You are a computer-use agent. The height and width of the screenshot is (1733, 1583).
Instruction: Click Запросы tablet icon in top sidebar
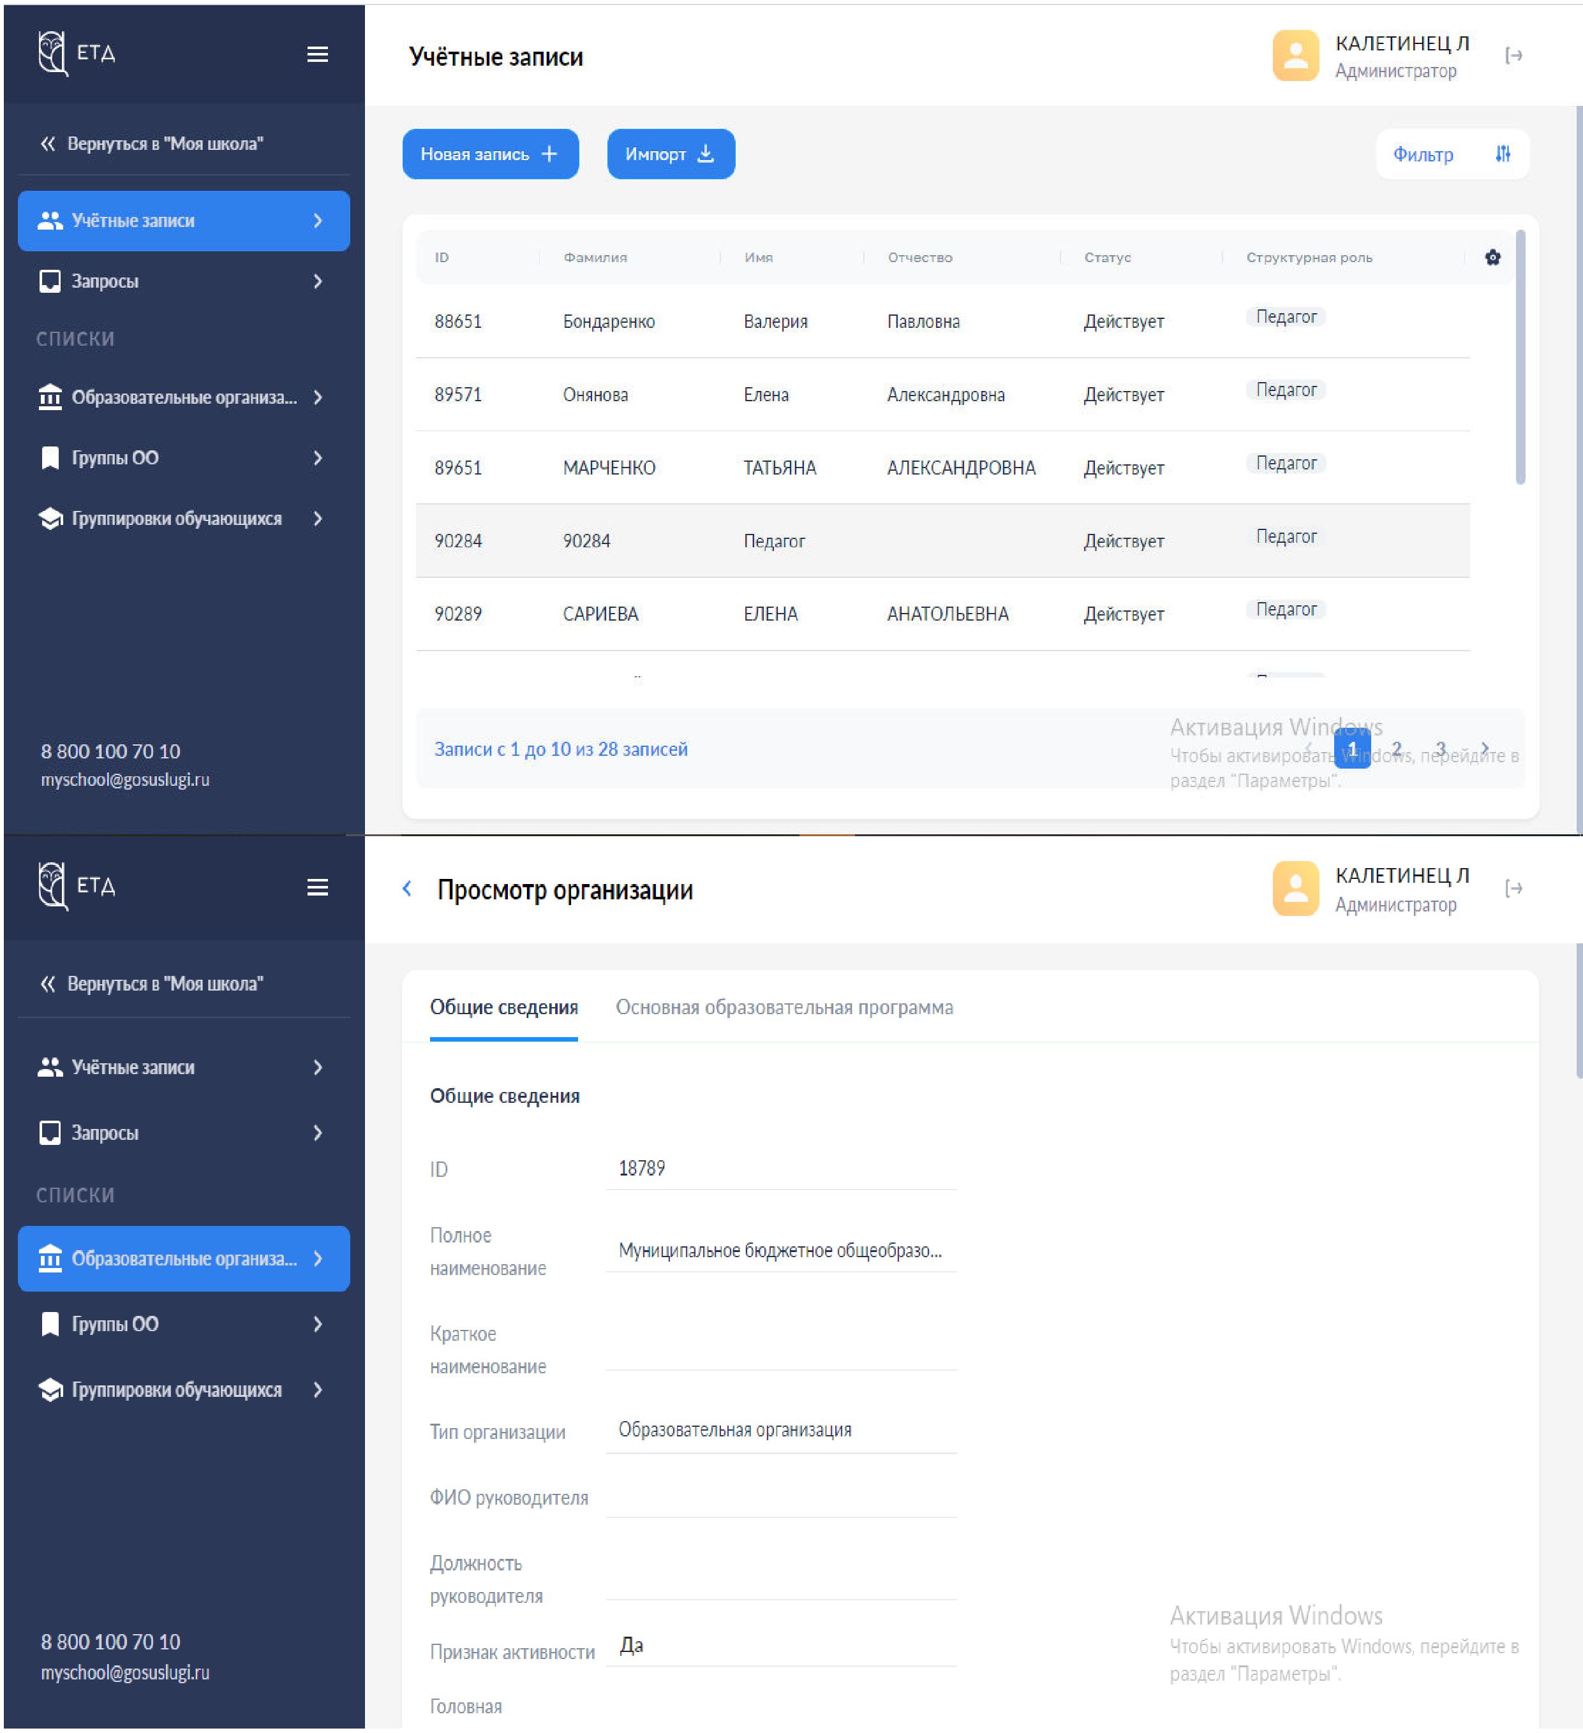pyautogui.click(x=50, y=281)
